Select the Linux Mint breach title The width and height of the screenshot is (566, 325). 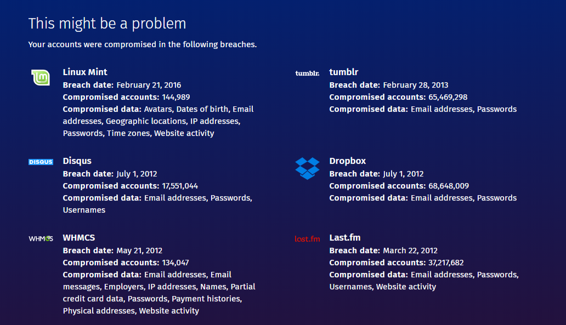click(x=85, y=72)
